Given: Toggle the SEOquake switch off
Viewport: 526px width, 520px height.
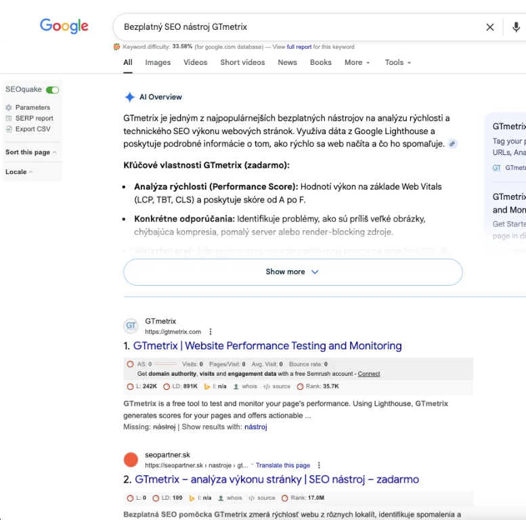Looking at the screenshot, I should [x=52, y=89].
